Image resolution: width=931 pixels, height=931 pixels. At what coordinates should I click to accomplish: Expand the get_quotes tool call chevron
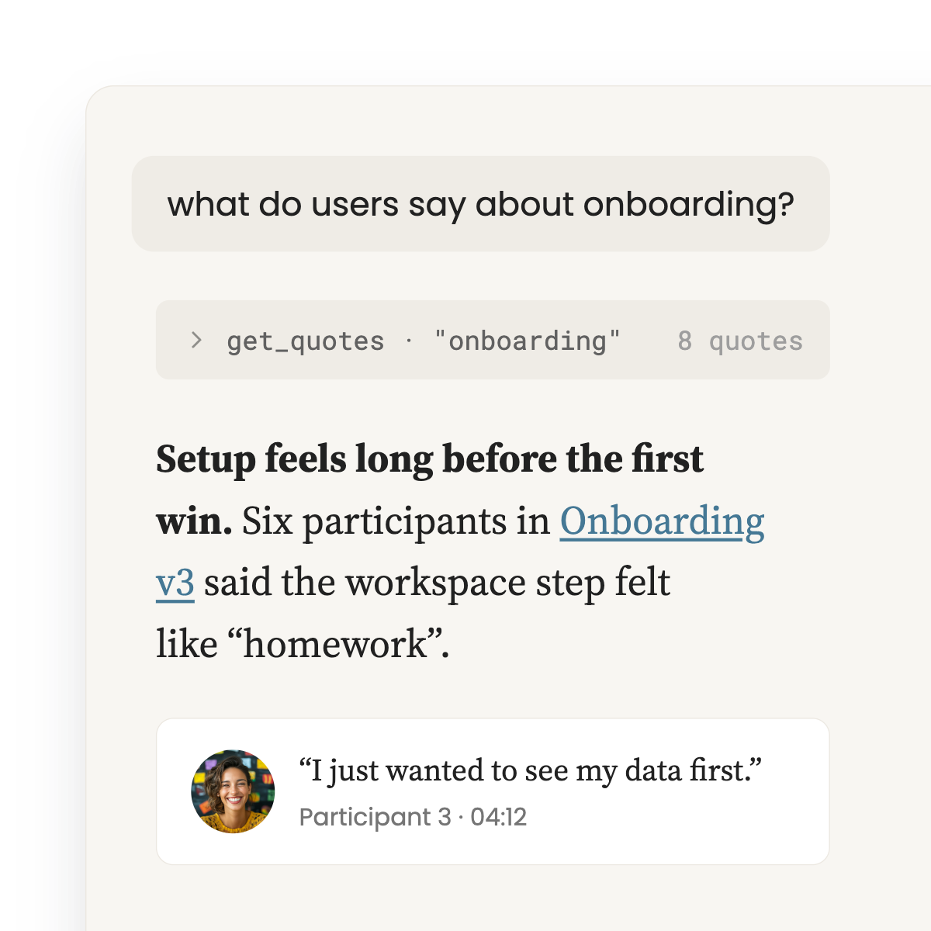(196, 341)
